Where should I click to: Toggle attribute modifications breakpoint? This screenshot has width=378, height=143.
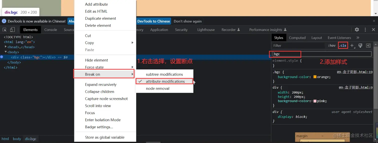click(x=164, y=81)
